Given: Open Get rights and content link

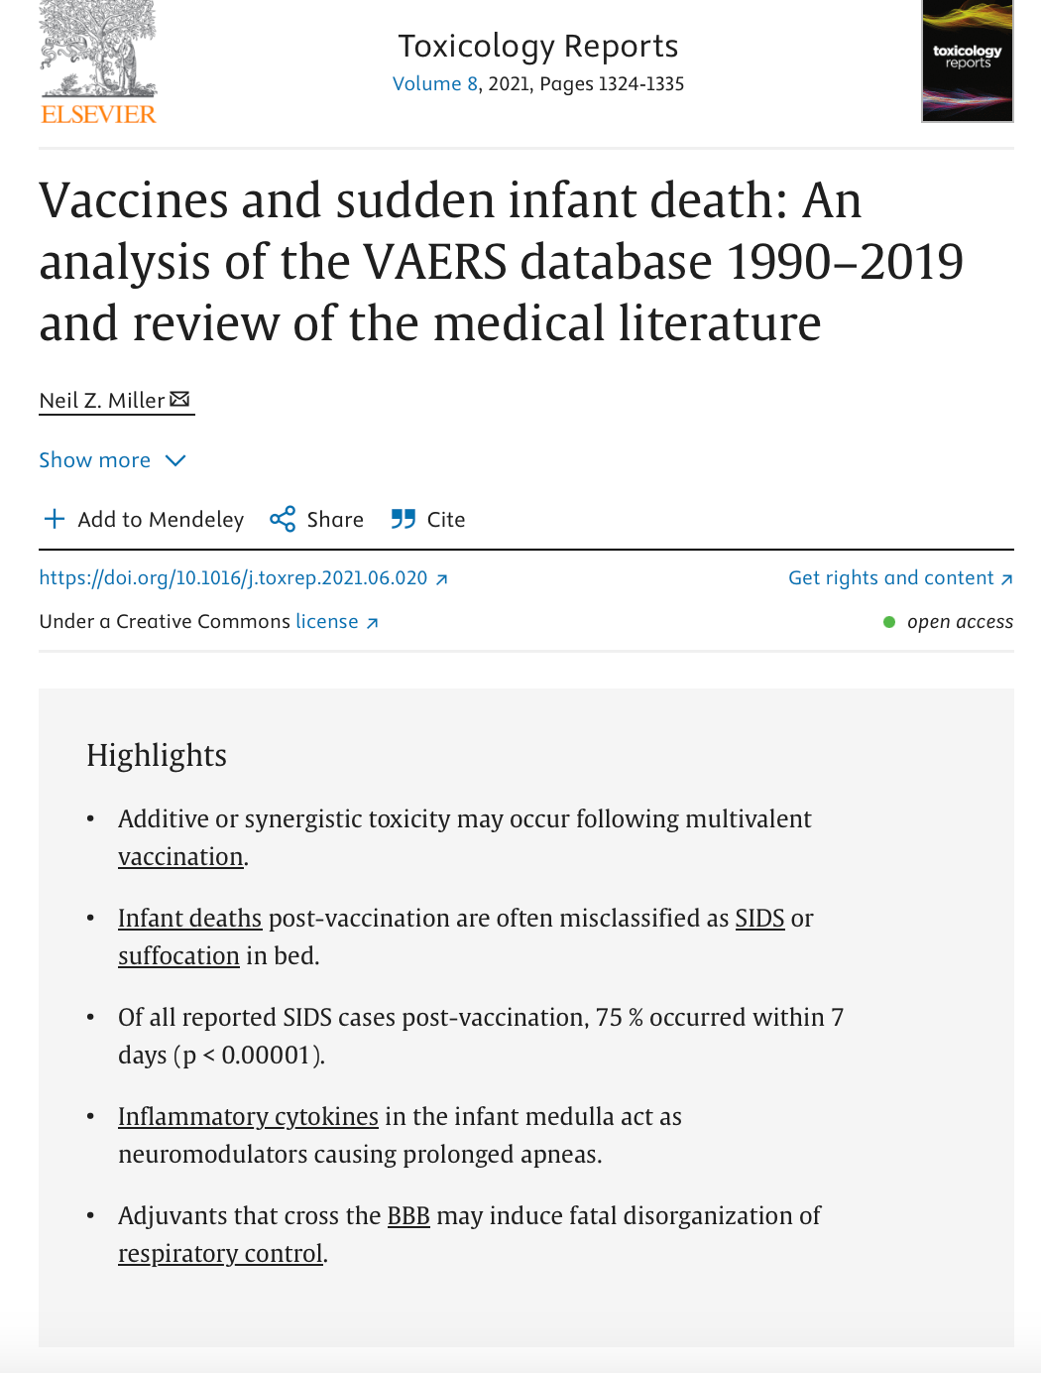Looking at the screenshot, I should point(900,577).
